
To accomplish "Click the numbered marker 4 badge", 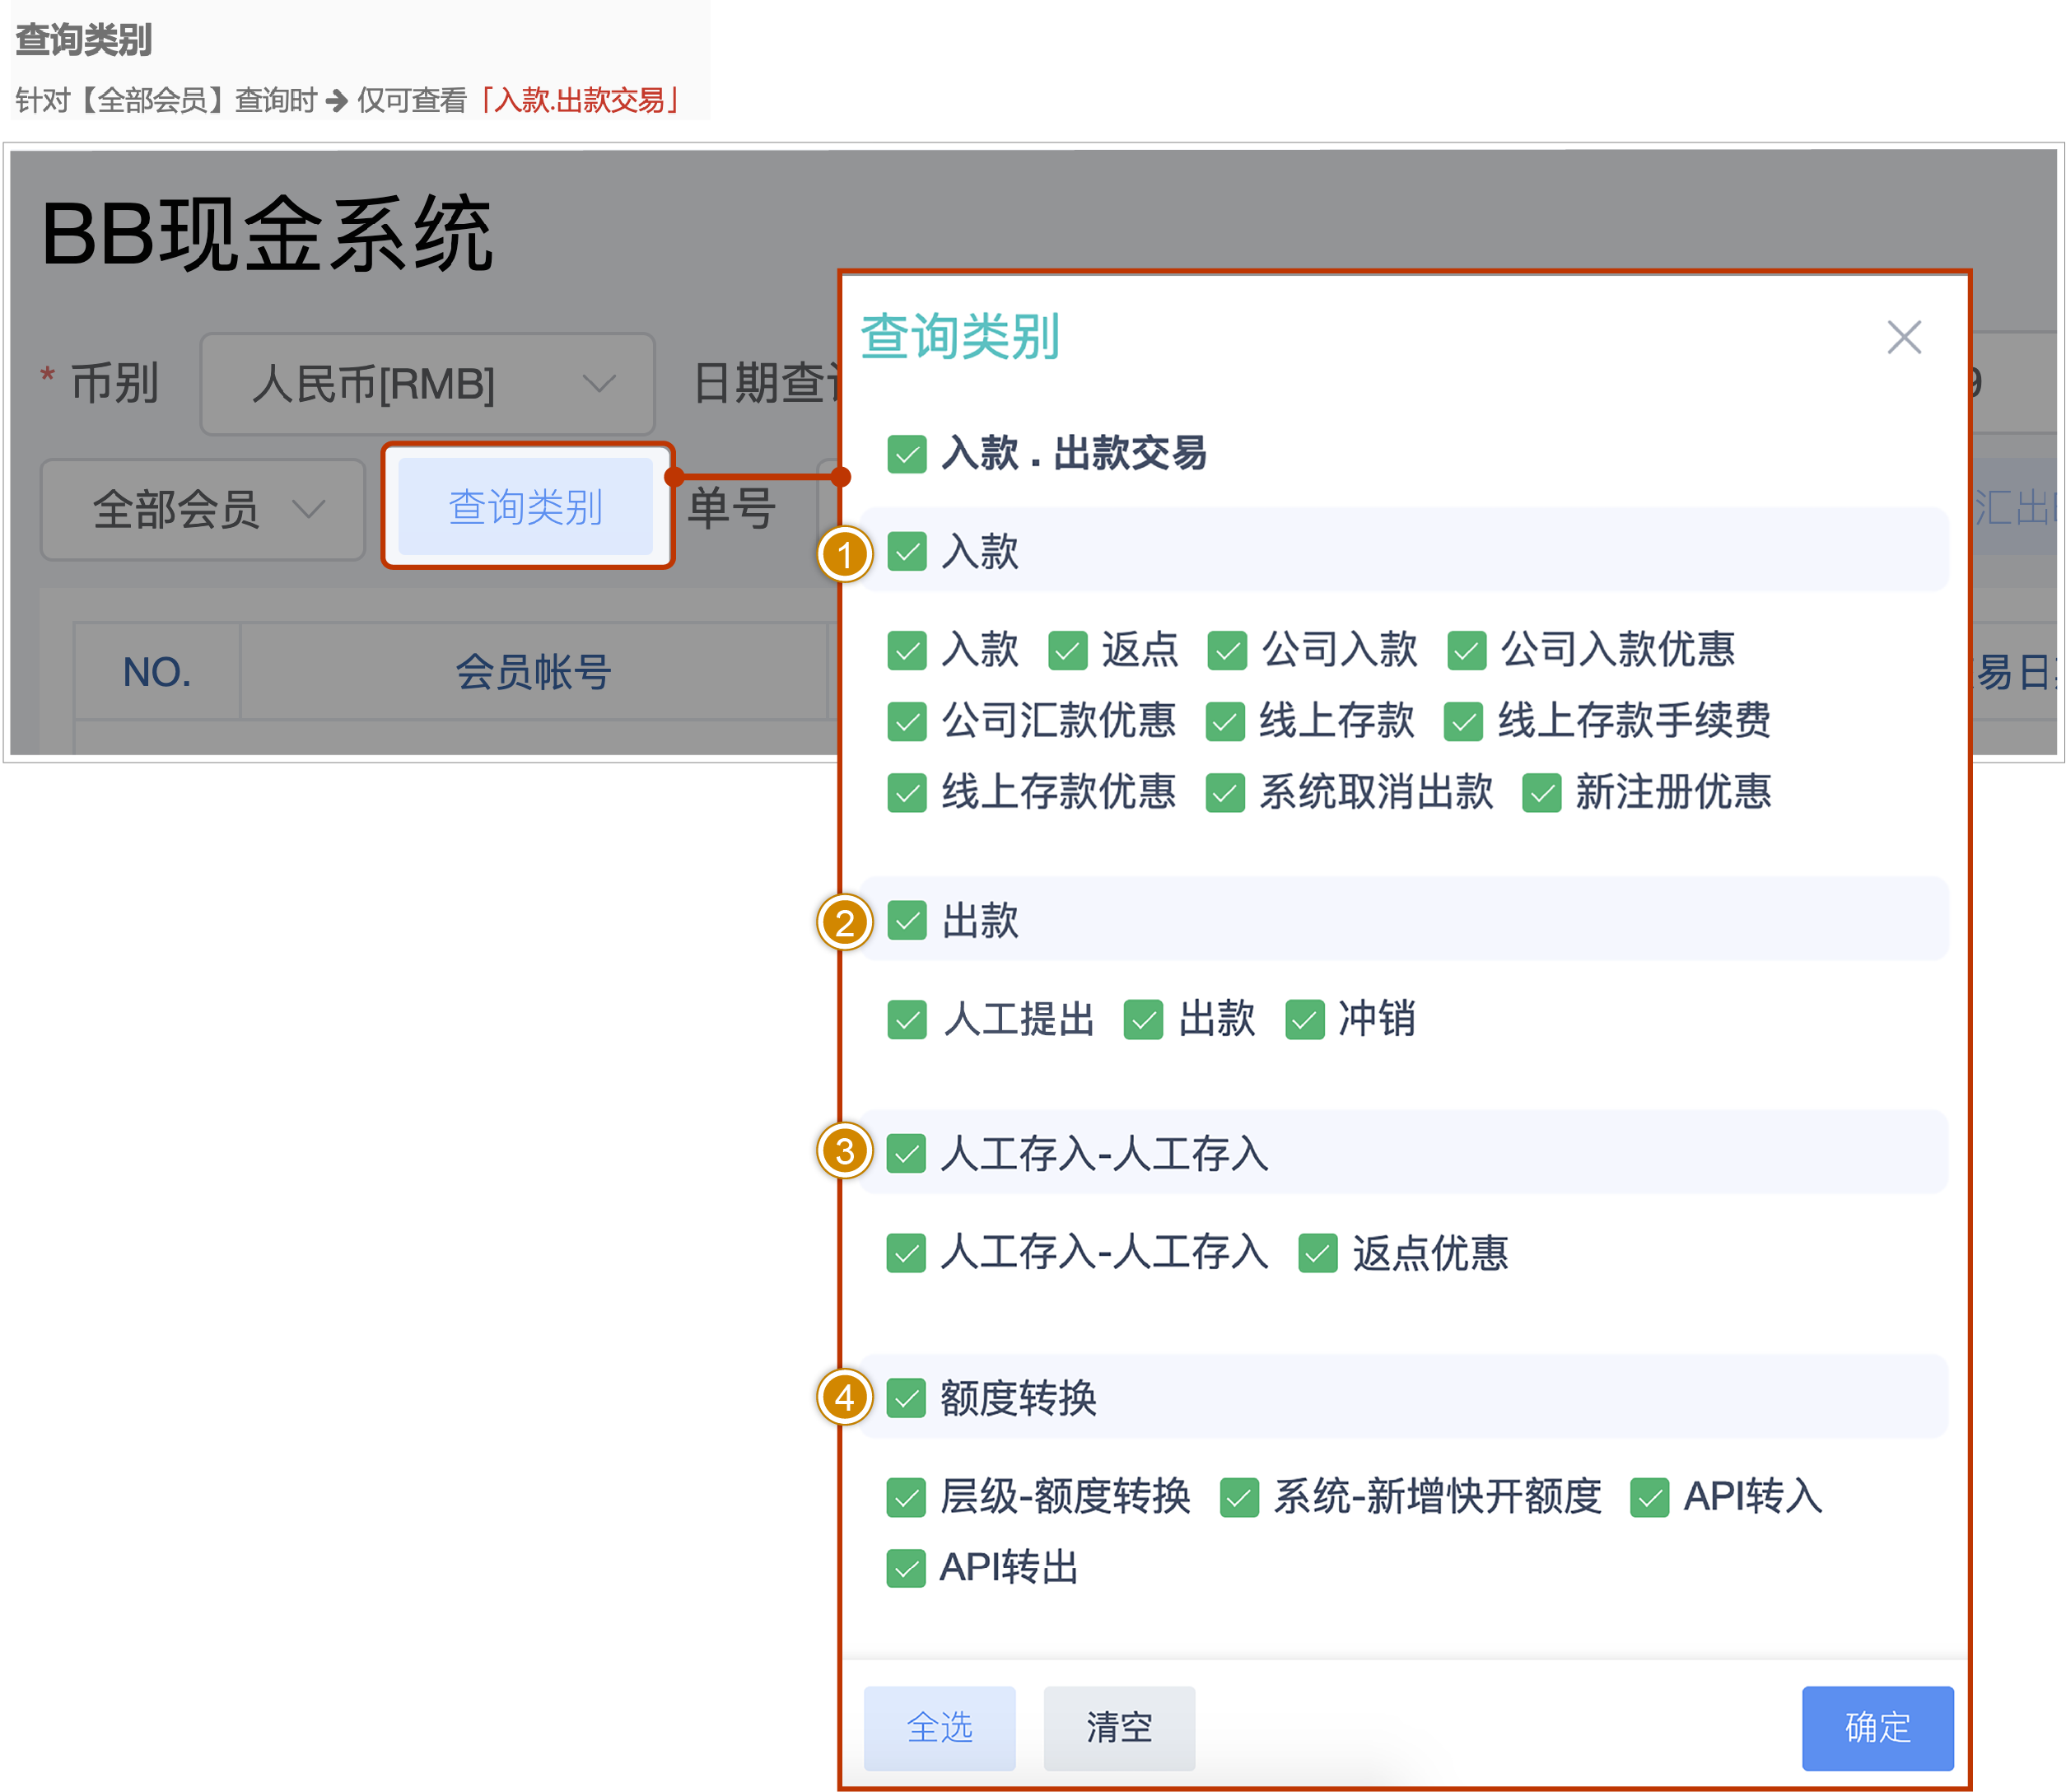I will 845,1397.
